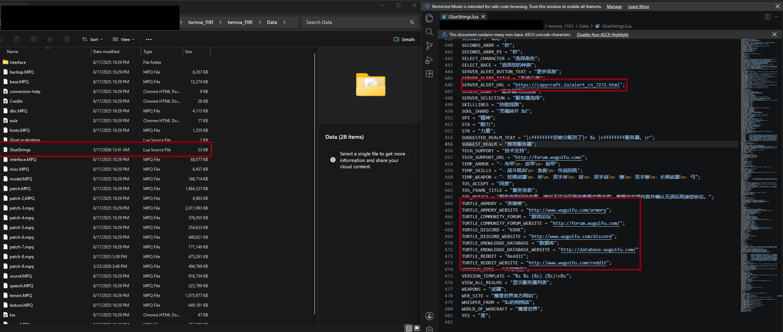
Task: Select the terrain.MPQ file
Action: click(x=21, y=295)
